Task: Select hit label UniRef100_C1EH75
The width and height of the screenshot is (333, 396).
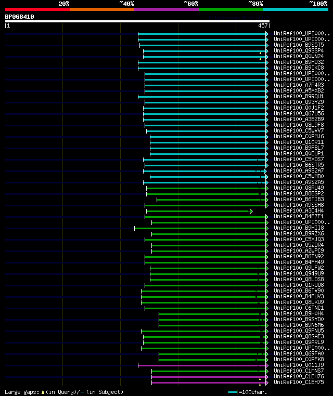Action: tap(299, 382)
